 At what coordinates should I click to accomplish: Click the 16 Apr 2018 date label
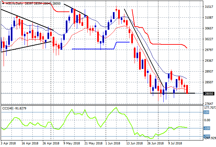point(30,143)
